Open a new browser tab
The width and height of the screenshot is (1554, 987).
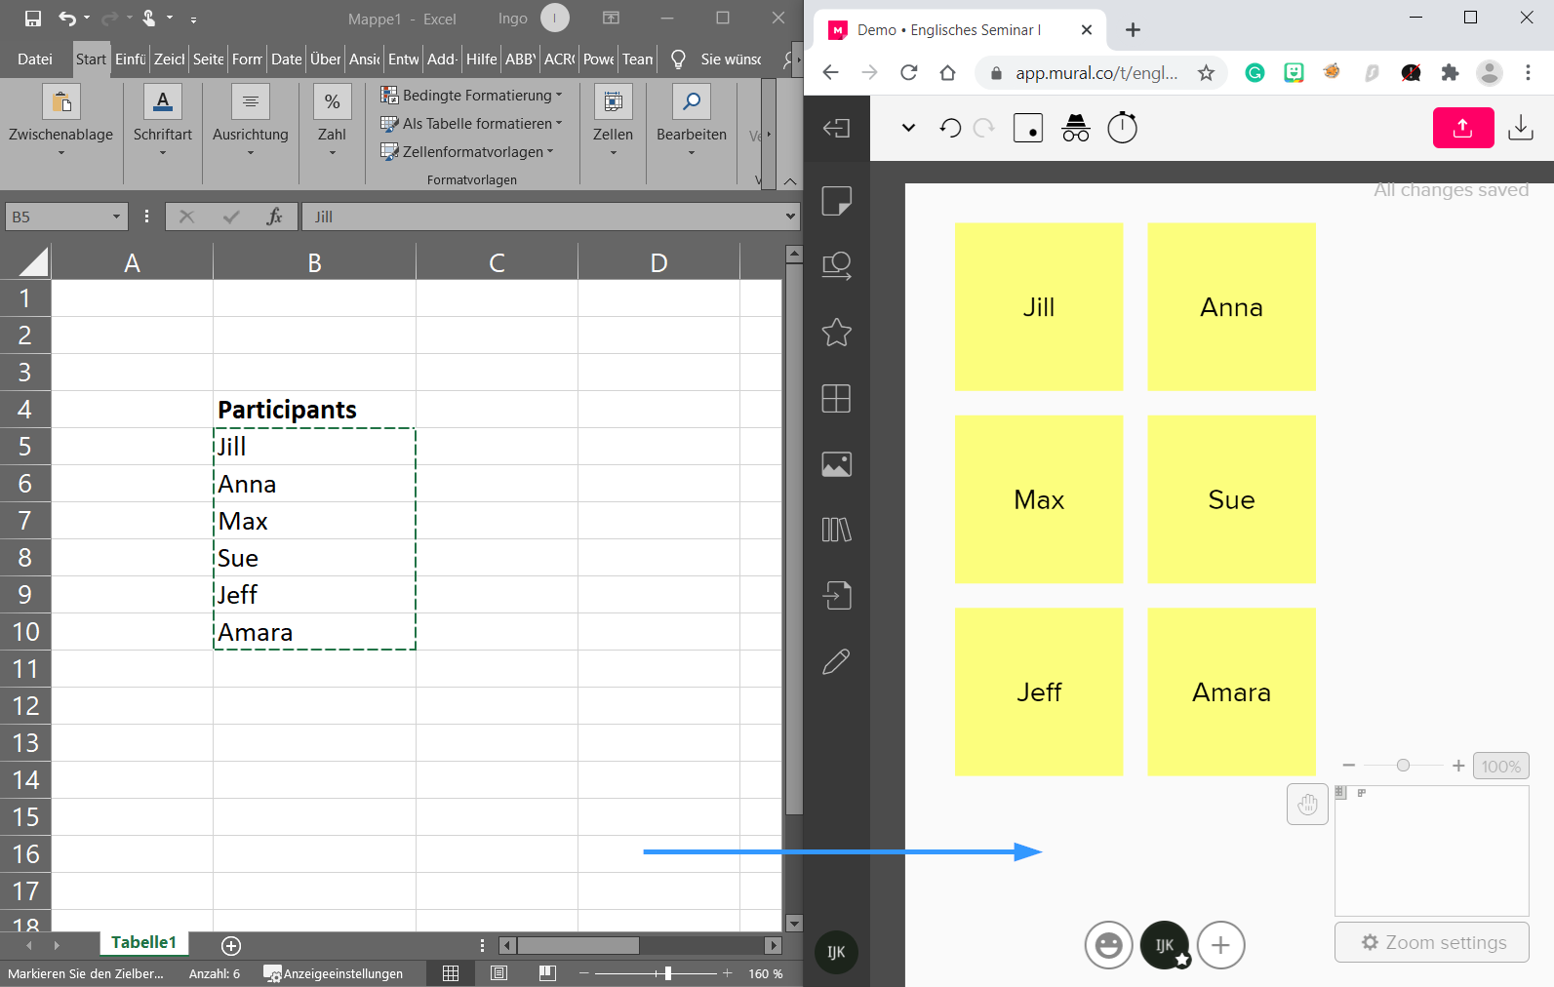[x=1133, y=30]
